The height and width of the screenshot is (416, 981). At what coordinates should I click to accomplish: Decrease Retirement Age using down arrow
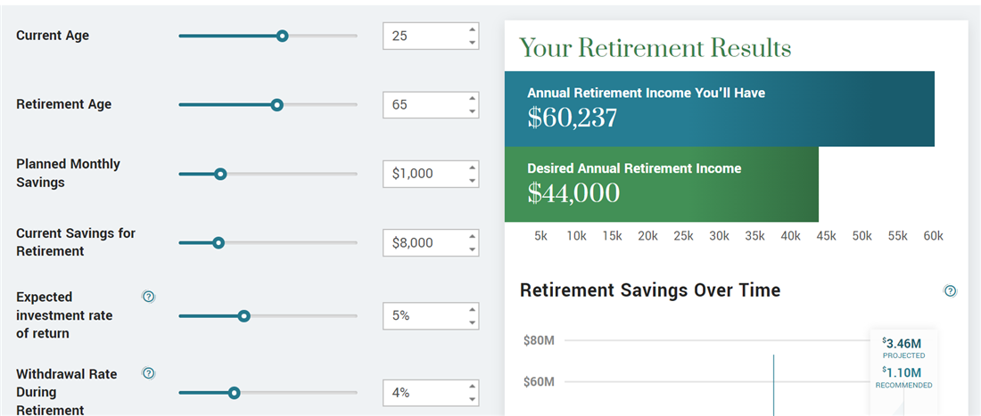click(x=472, y=111)
